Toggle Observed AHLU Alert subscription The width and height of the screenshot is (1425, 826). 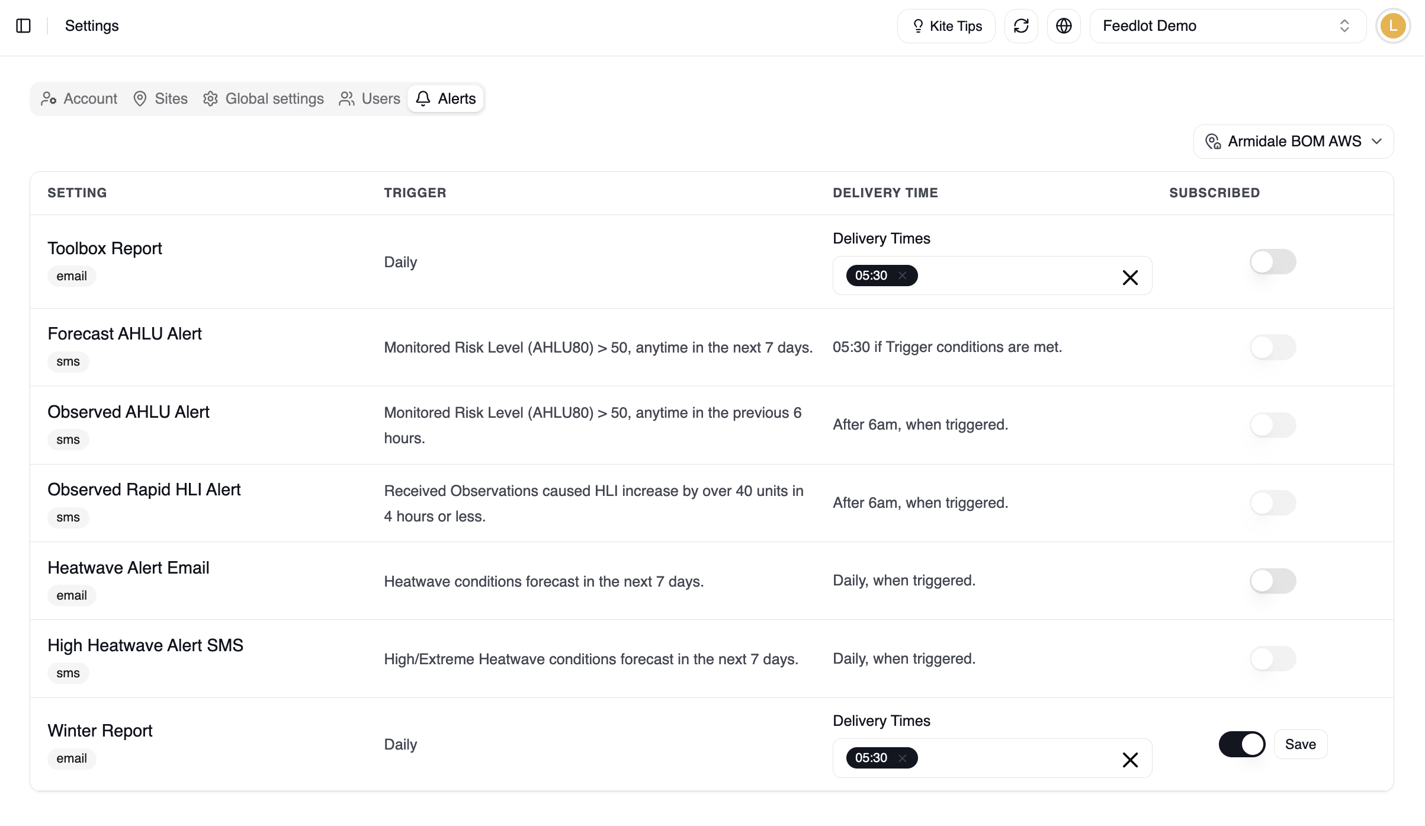[1273, 425]
